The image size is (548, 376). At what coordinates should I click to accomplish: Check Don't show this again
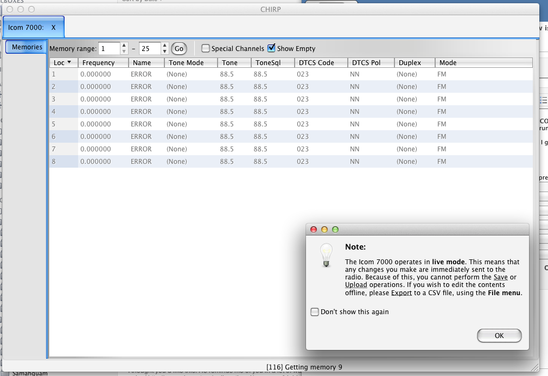coord(315,311)
